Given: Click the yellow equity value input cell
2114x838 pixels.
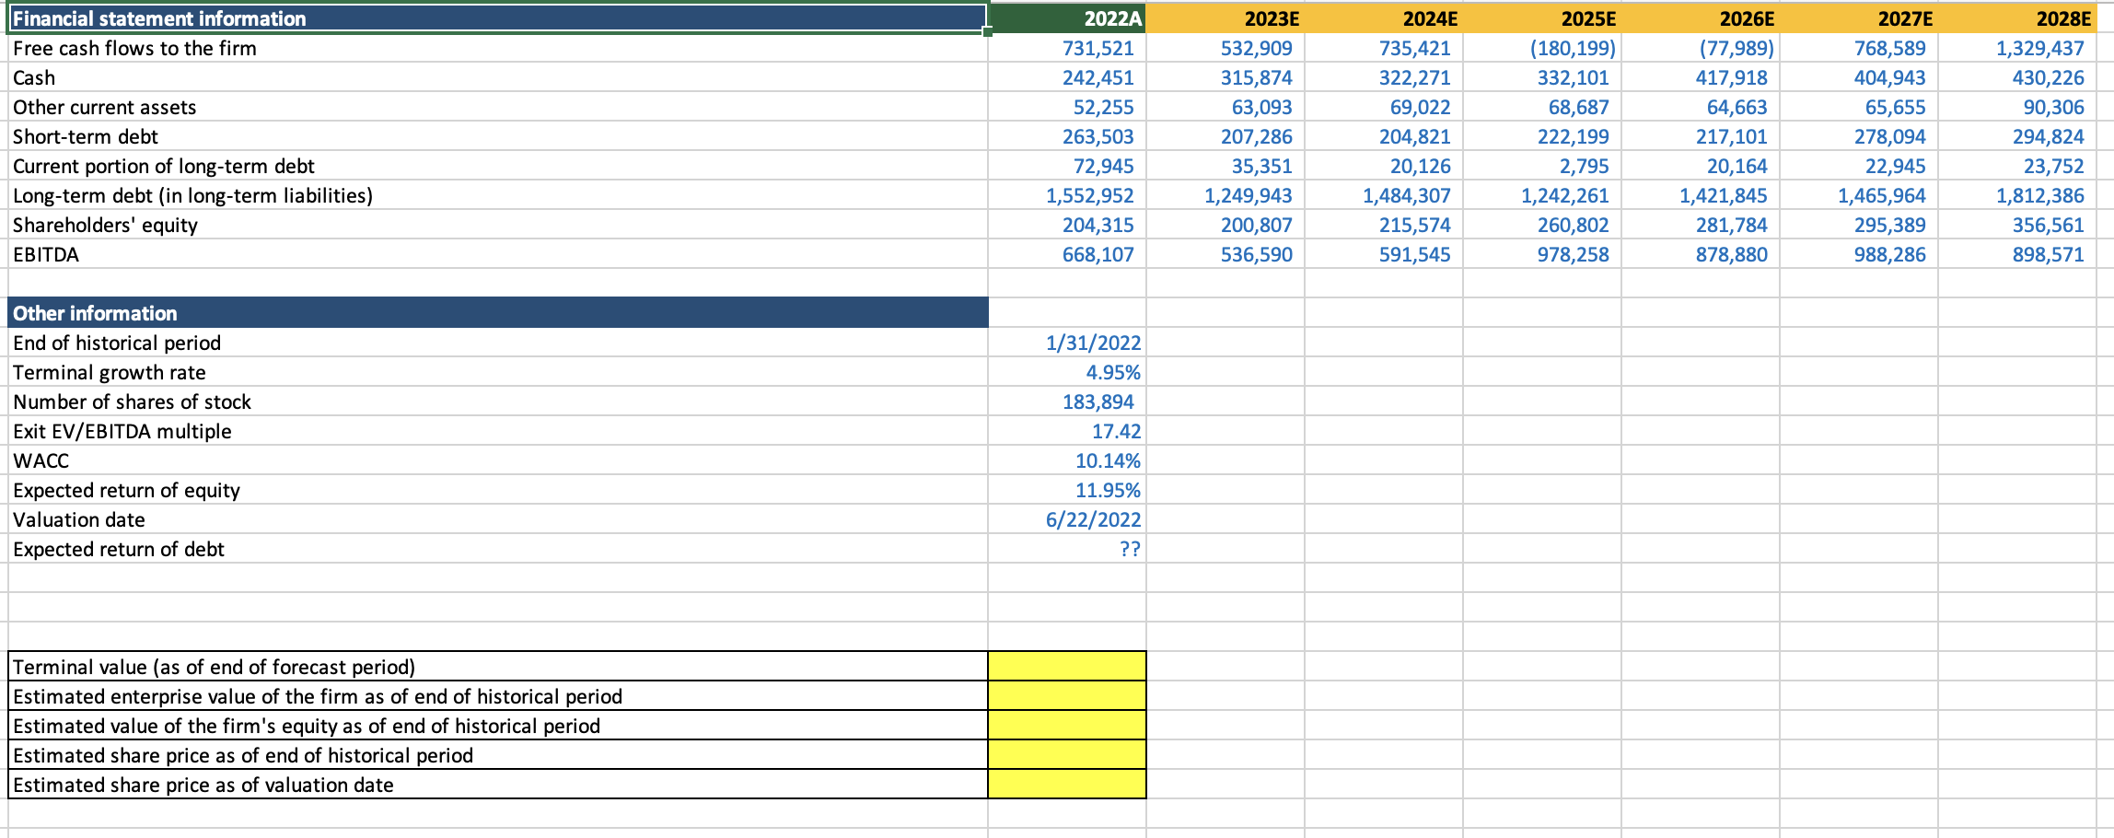Looking at the screenshot, I should tap(1066, 726).
